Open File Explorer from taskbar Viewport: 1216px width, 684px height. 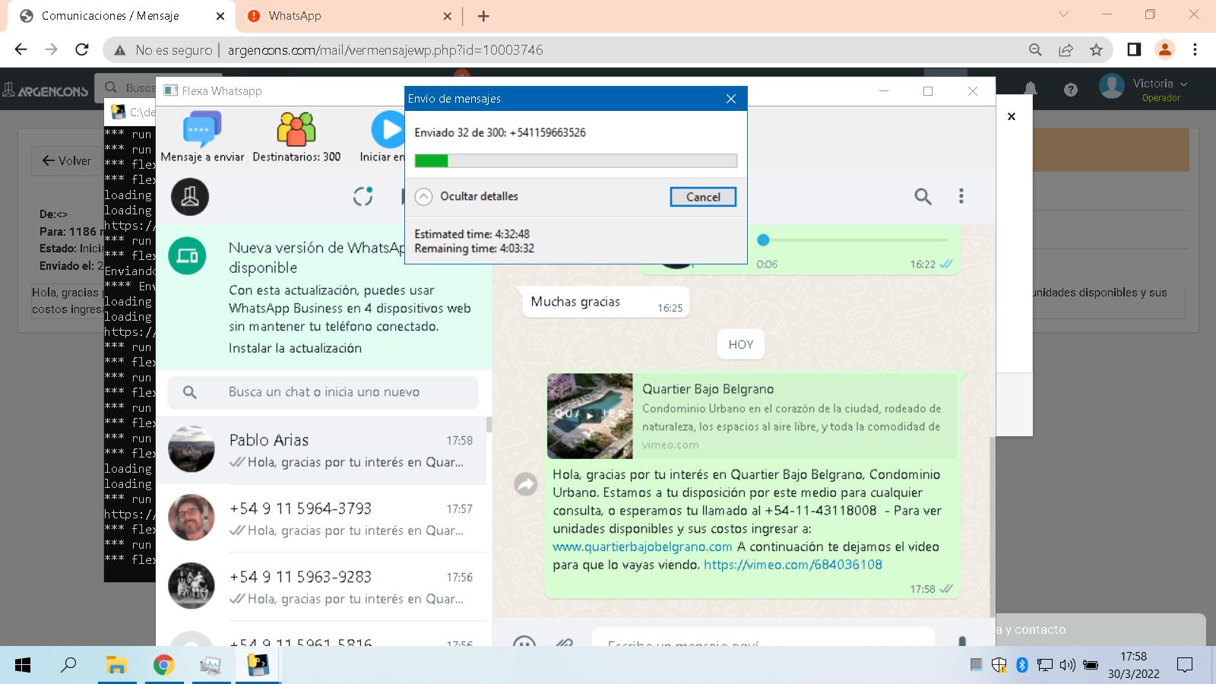point(116,665)
